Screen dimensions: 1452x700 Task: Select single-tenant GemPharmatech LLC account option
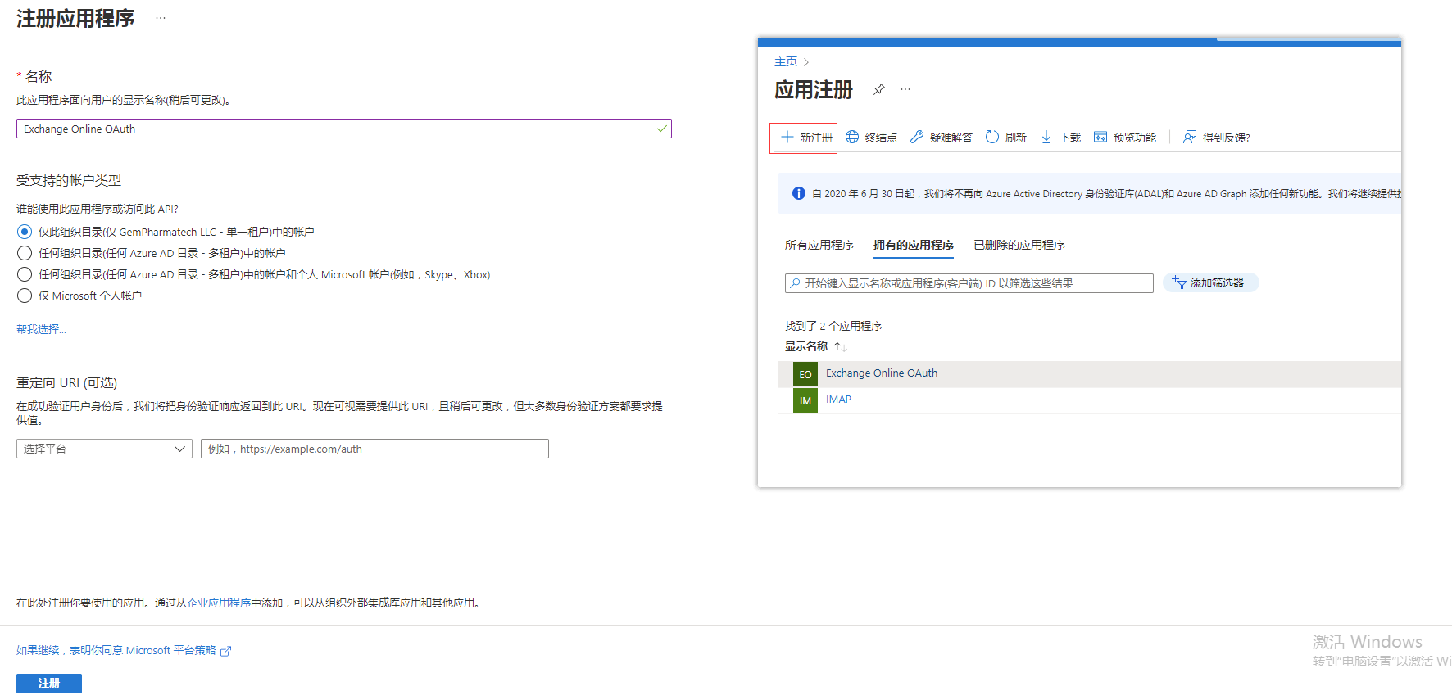point(25,232)
